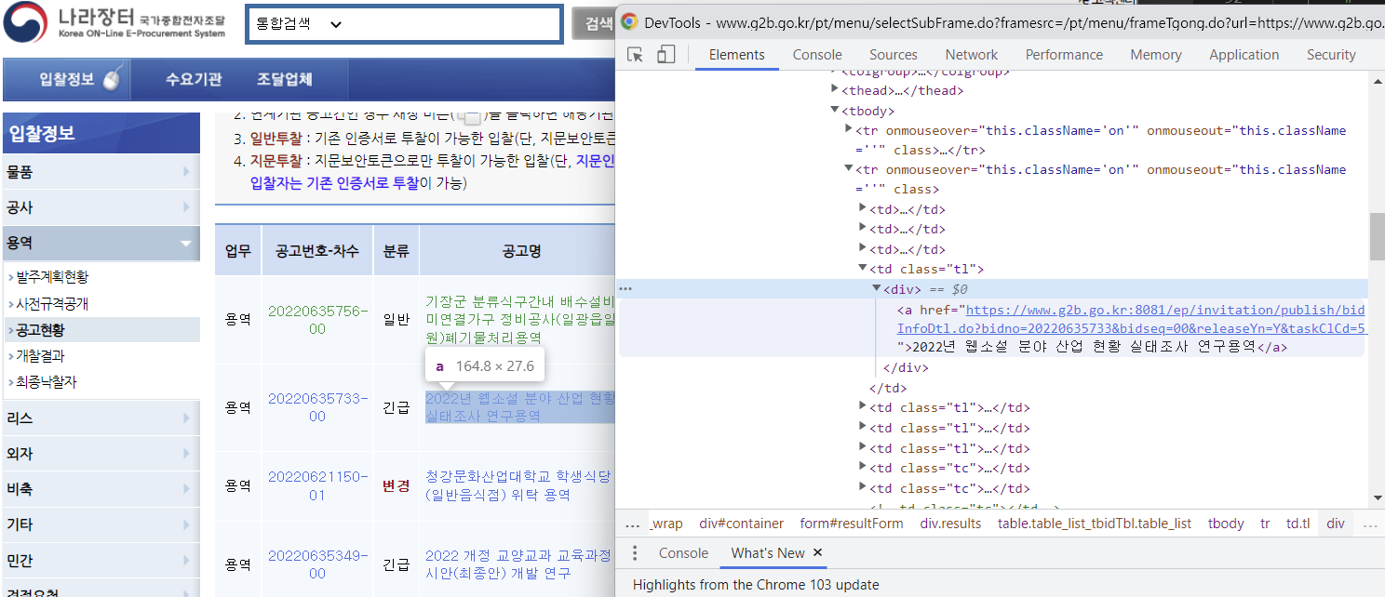Expand 기타 sidebar category

coord(101,524)
